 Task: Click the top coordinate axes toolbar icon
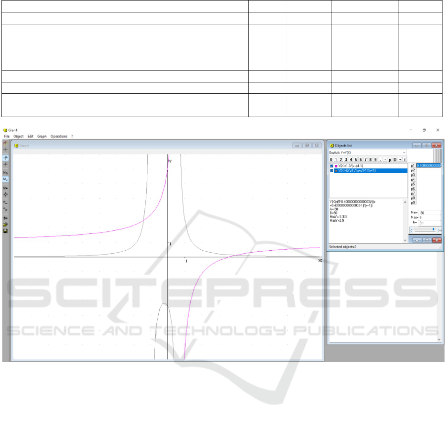point(5,143)
